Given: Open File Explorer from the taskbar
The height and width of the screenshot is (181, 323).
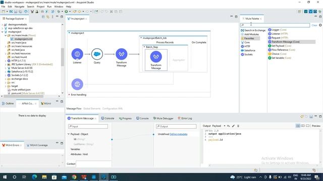Looking at the screenshot, I should (x=44, y=177).
